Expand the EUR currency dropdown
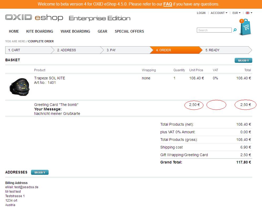The image size is (262, 210). coord(236,13)
